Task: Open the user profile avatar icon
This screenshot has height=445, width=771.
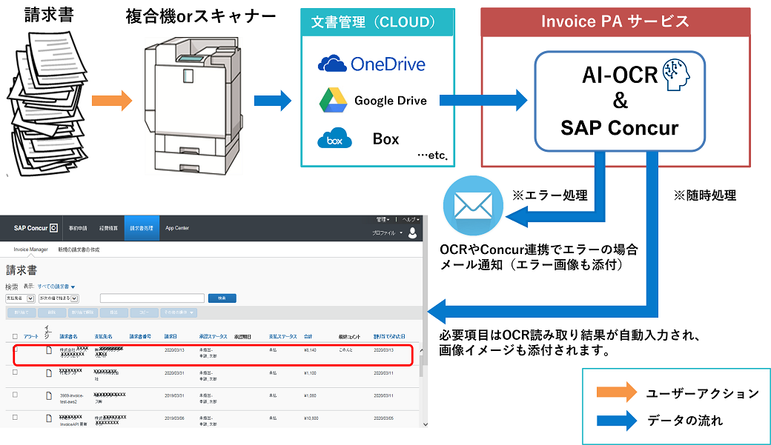Action: coord(412,232)
